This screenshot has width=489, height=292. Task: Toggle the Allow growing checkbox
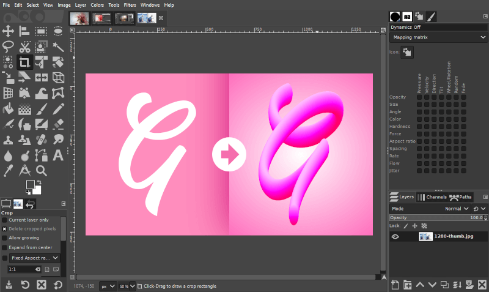(5, 238)
